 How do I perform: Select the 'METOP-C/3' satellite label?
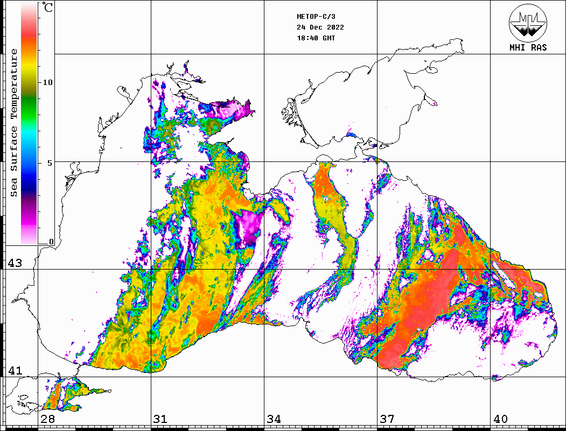[316, 17]
